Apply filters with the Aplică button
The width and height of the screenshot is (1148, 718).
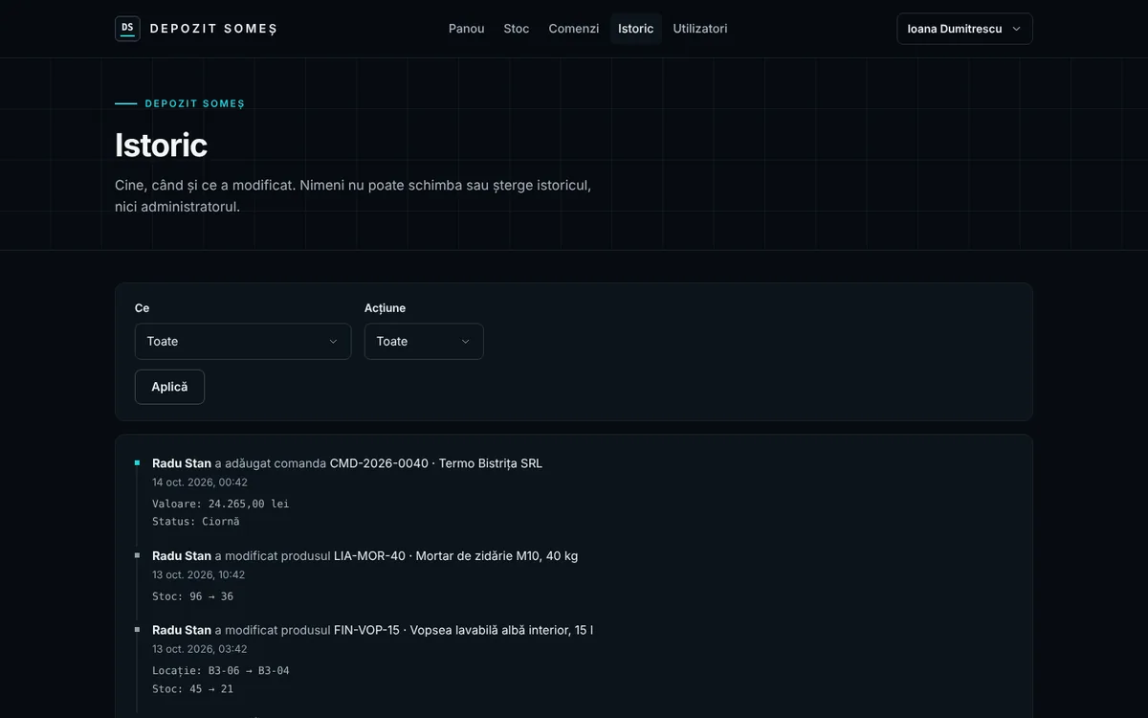(169, 387)
